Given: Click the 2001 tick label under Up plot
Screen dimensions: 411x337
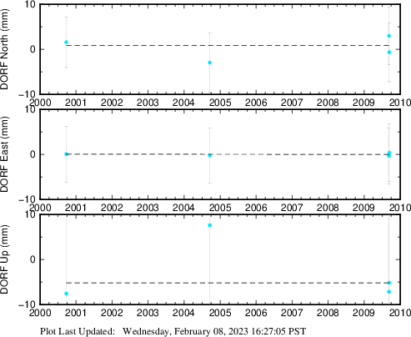Looking at the screenshot, I should [76, 313].
